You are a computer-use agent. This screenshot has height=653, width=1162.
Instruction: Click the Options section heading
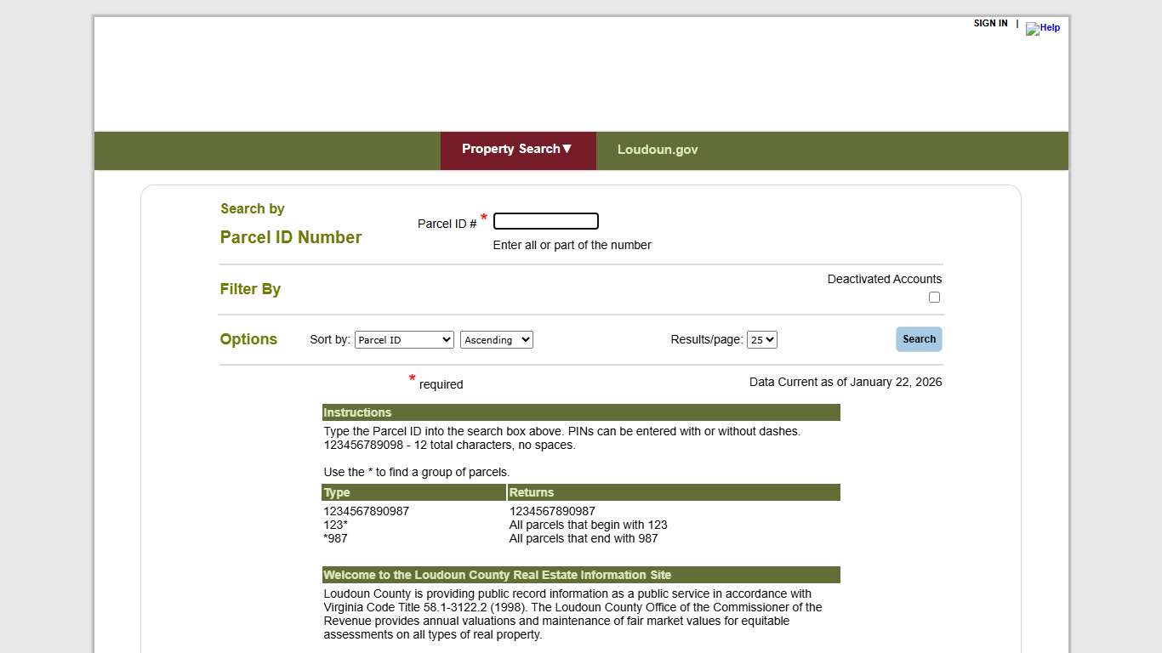pos(248,339)
